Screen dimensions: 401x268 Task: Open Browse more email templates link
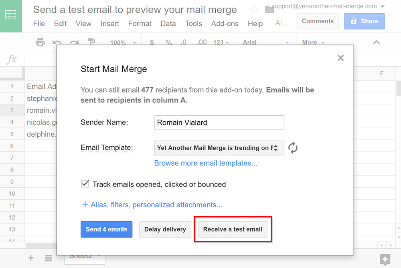pos(206,163)
